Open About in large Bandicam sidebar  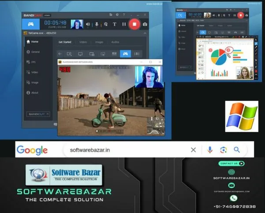pos(32,93)
